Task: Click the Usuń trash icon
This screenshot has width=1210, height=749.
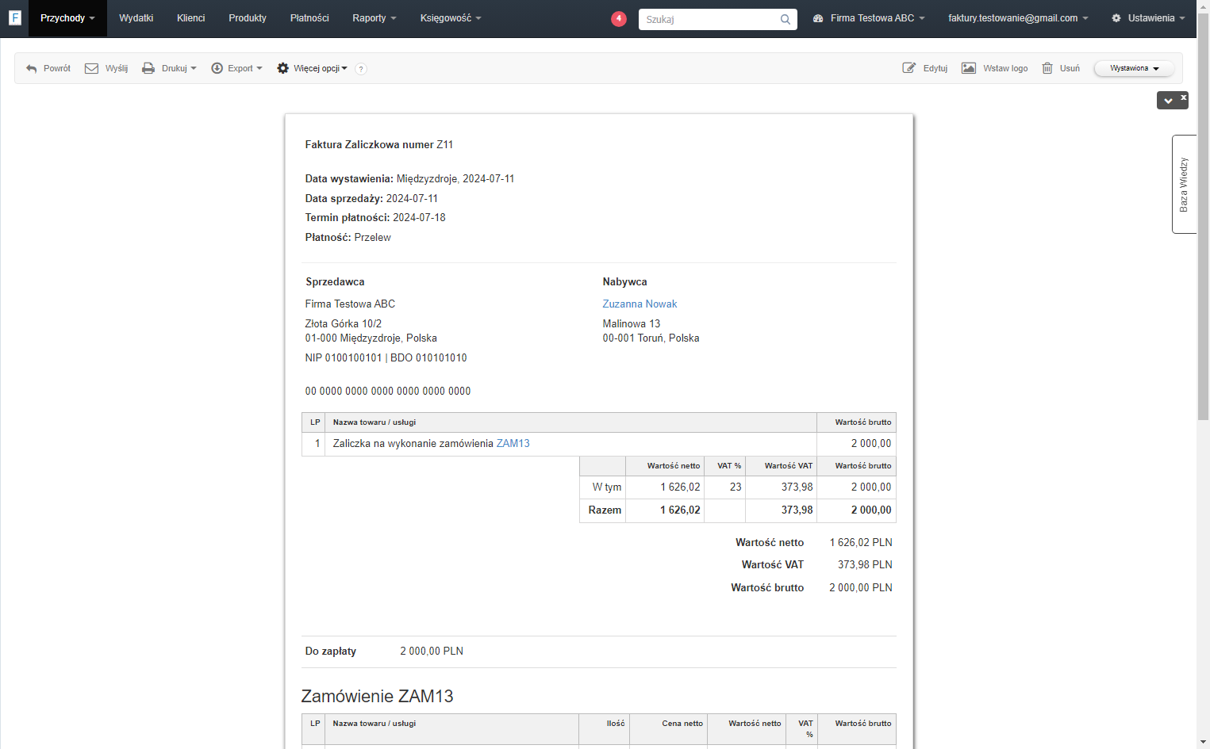Action: tap(1047, 68)
